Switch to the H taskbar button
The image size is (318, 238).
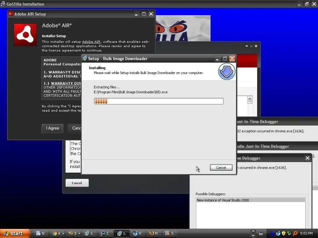[x=137, y=233]
